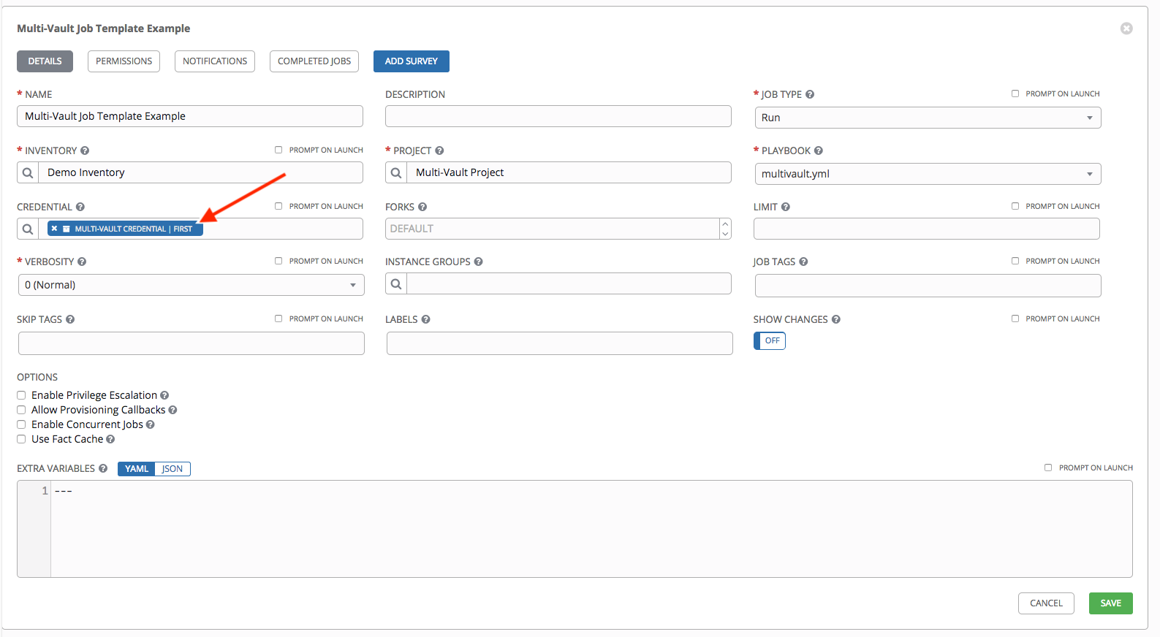1160x637 pixels.
Task: Enable Prompt on Launch for Verbosity
Action: 278,261
